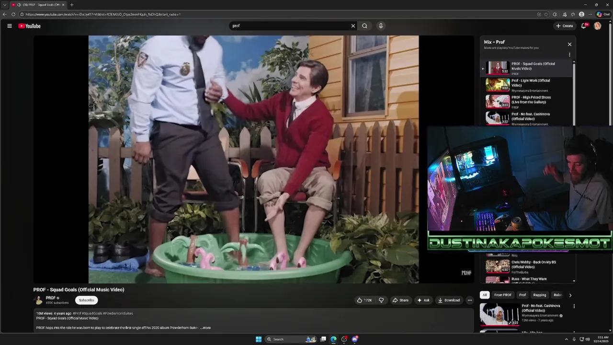The image size is (613, 345).
Task: Like the video (172K)
Action: tap(364, 300)
